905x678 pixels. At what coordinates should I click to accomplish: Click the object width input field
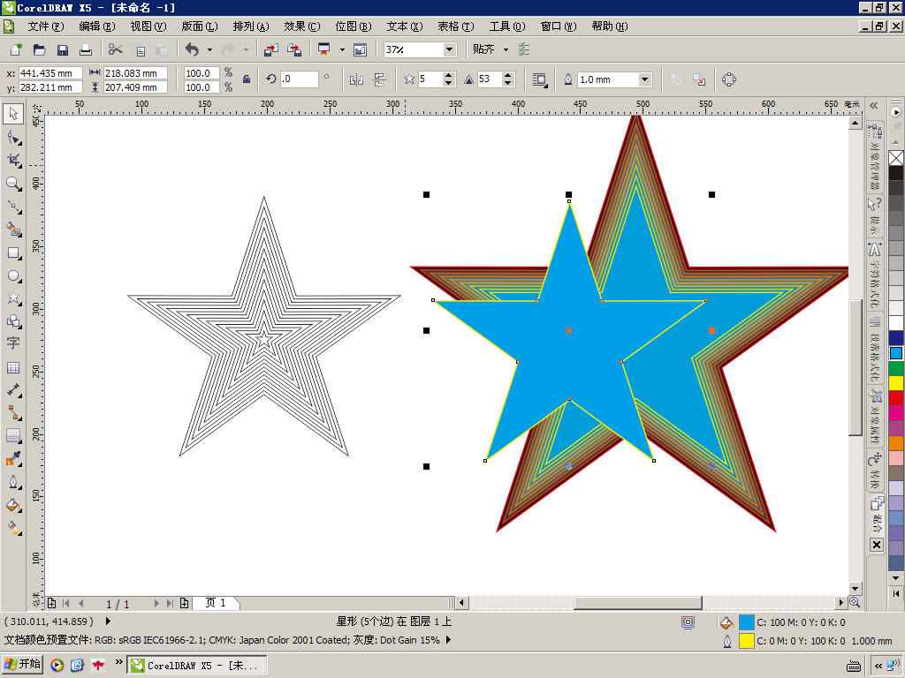click(x=135, y=73)
